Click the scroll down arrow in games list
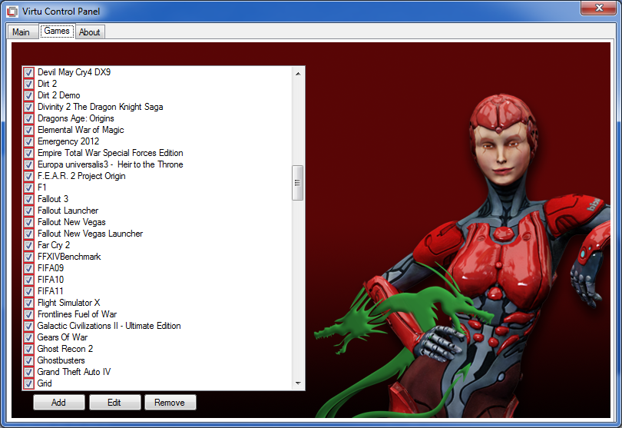The height and width of the screenshot is (428, 622). point(298,383)
